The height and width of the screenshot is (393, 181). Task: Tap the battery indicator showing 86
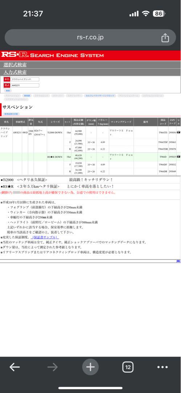(x=159, y=13)
